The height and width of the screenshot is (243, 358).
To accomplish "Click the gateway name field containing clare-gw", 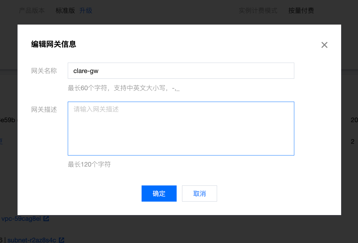I will [181, 71].
